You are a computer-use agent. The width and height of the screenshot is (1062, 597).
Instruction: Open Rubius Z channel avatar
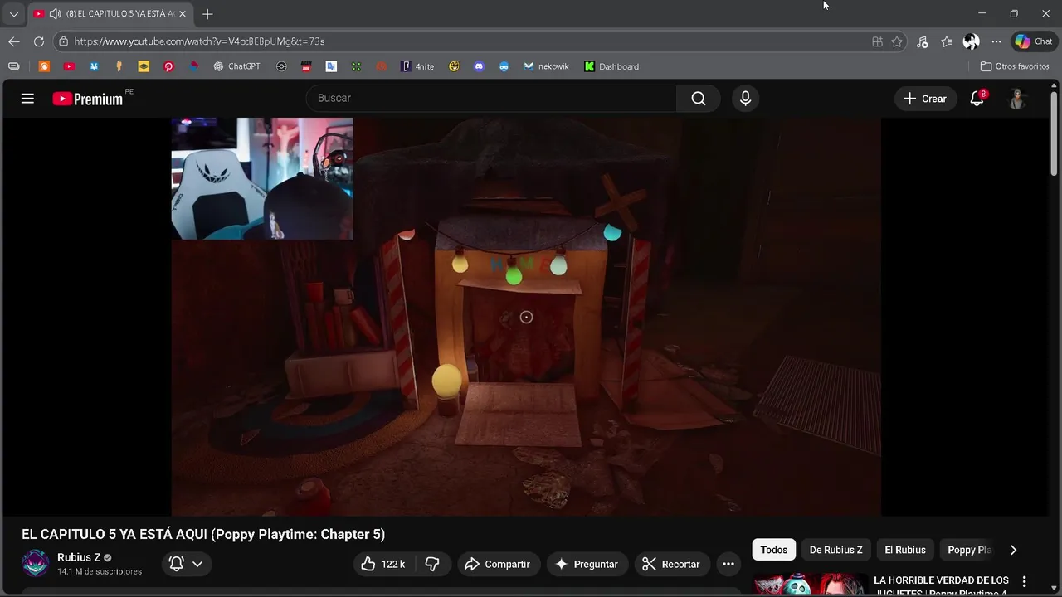35,564
